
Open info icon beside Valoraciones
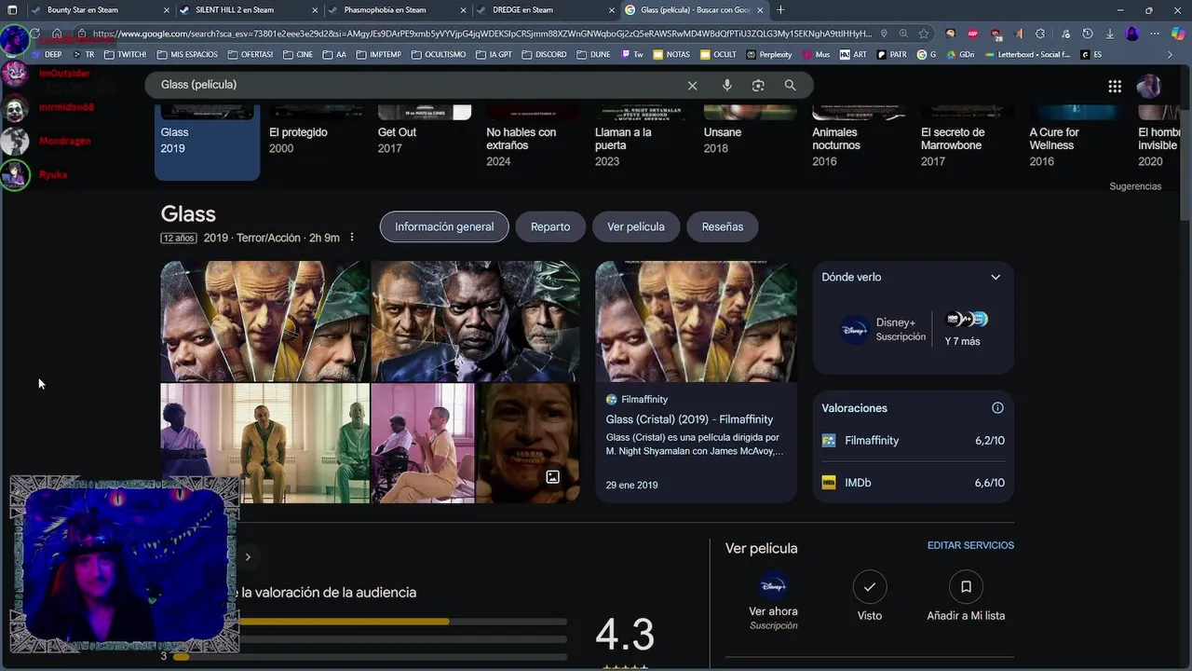pos(997,407)
